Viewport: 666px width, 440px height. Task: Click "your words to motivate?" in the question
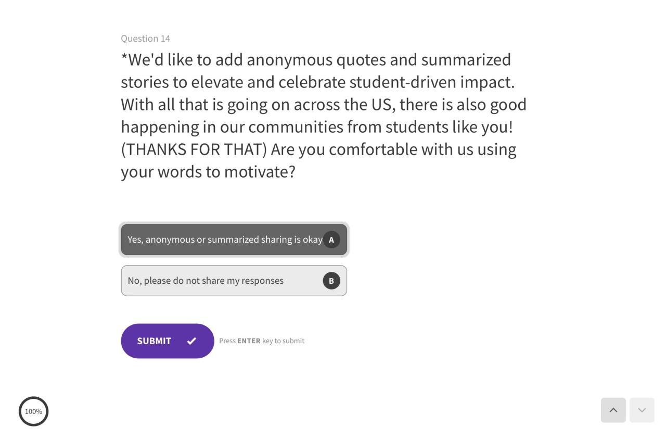tap(208, 172)
